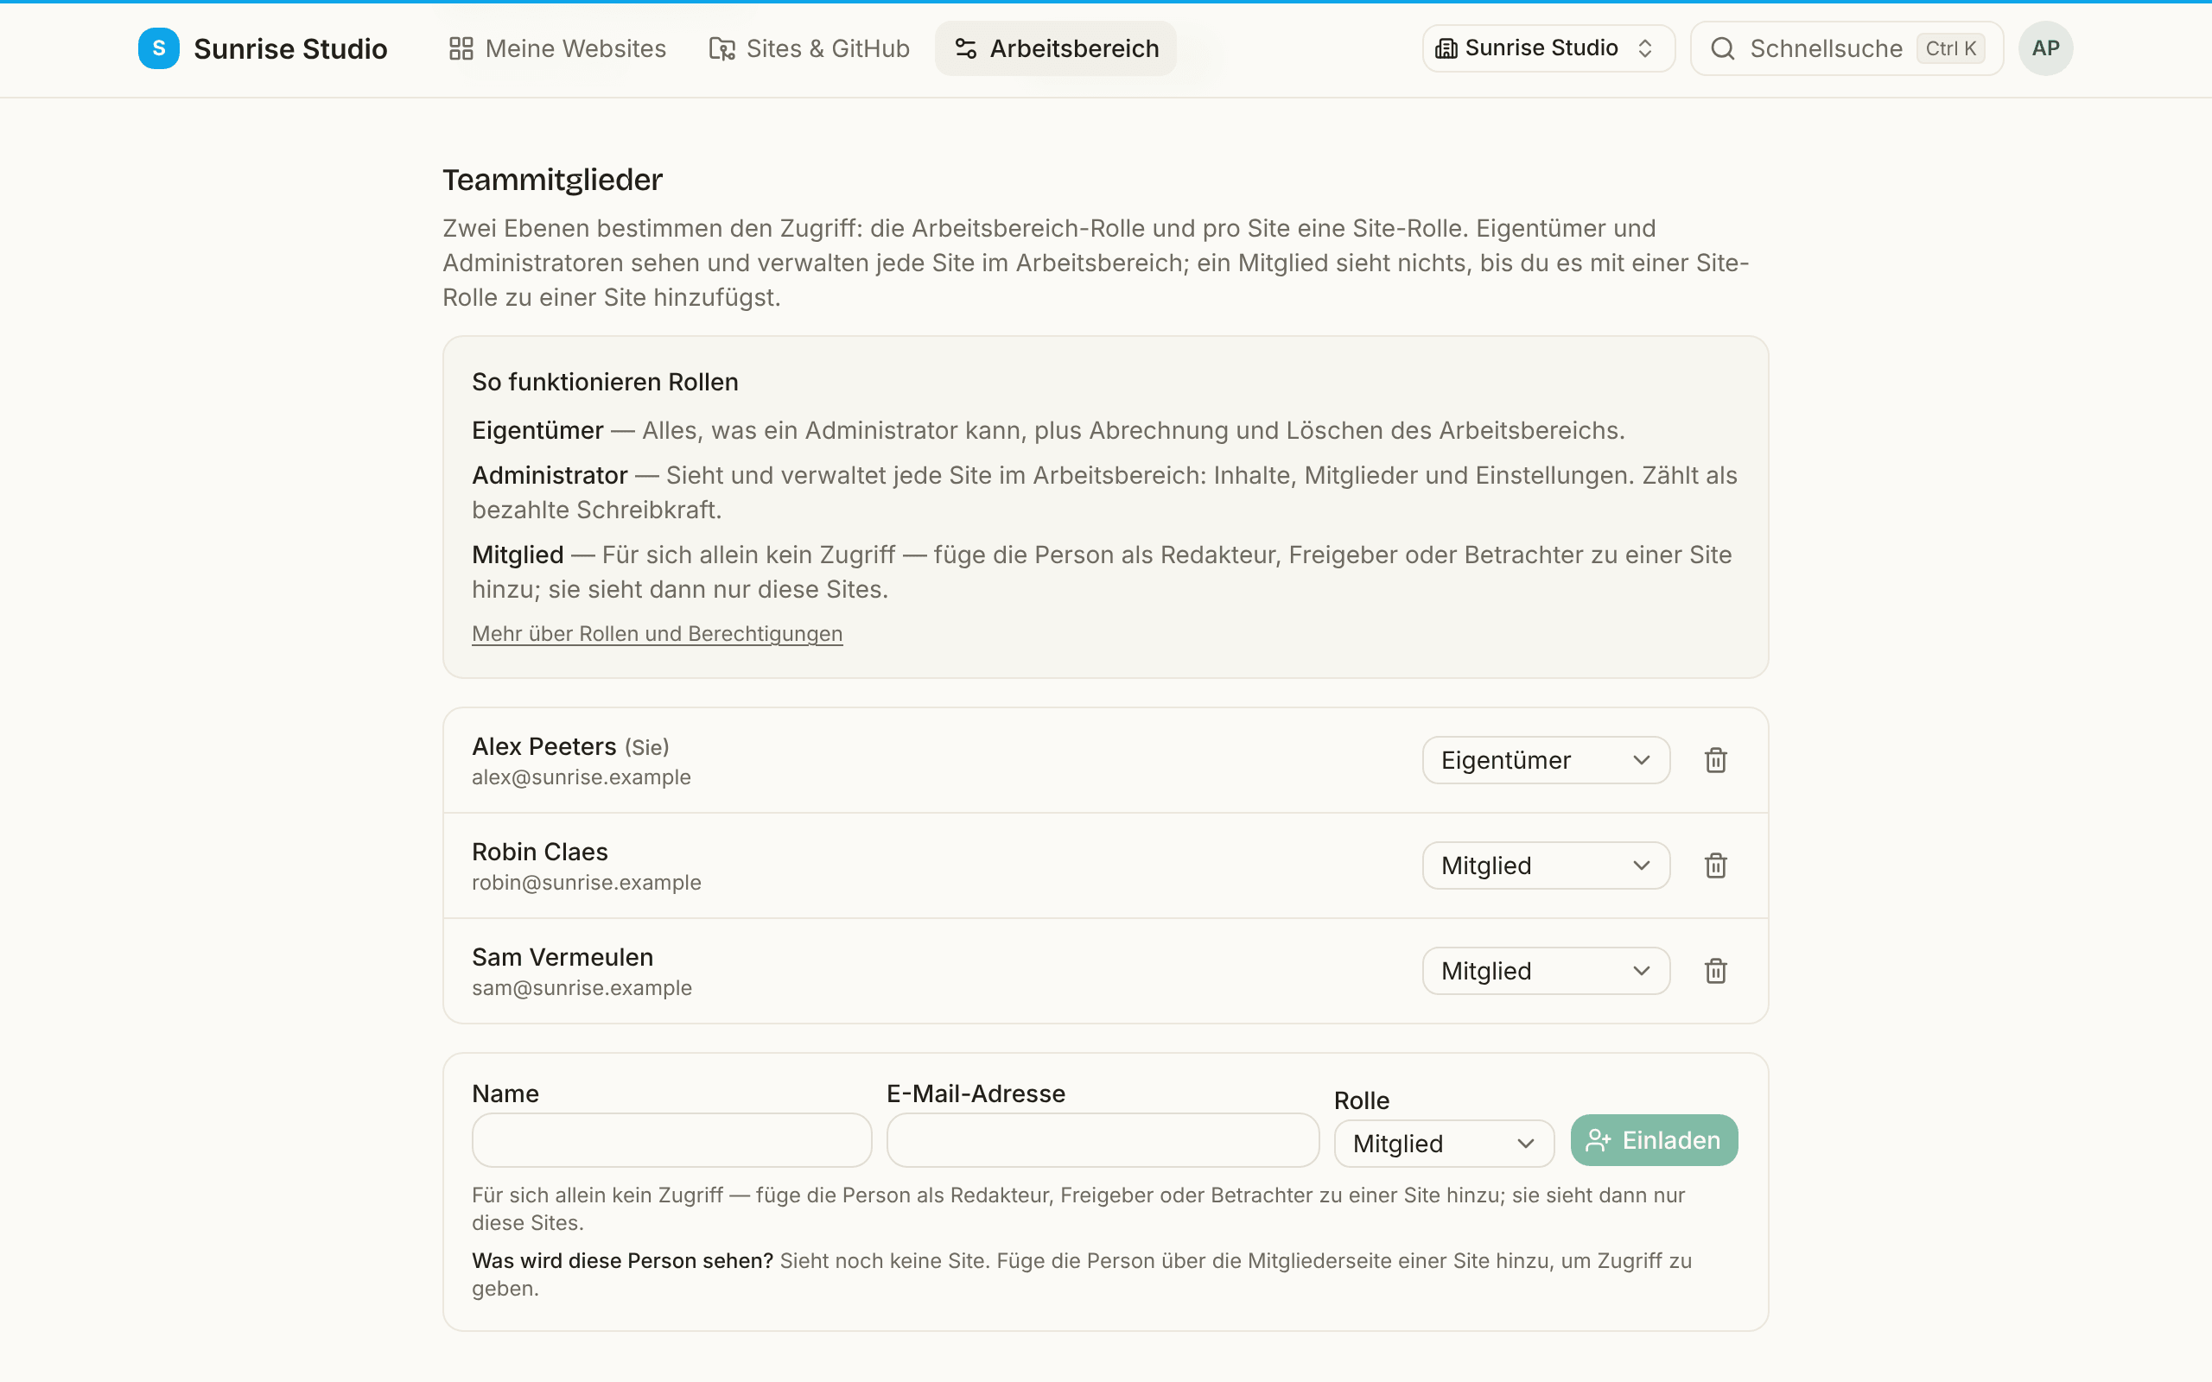Focus the E-Mail-Adresse input field

pyautogui.click(x=1103, y=1140)
